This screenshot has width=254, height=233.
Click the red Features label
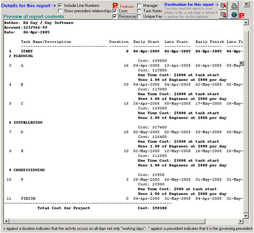pos(127,6)
